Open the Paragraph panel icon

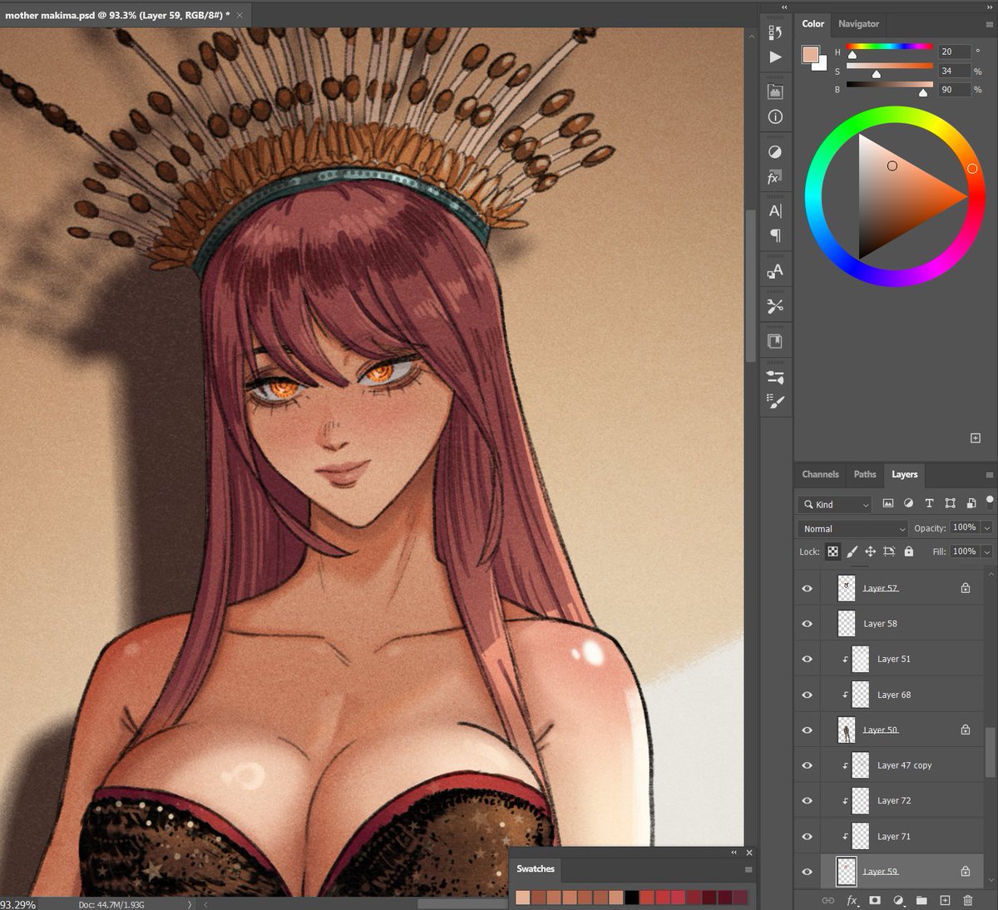[775, 235]
